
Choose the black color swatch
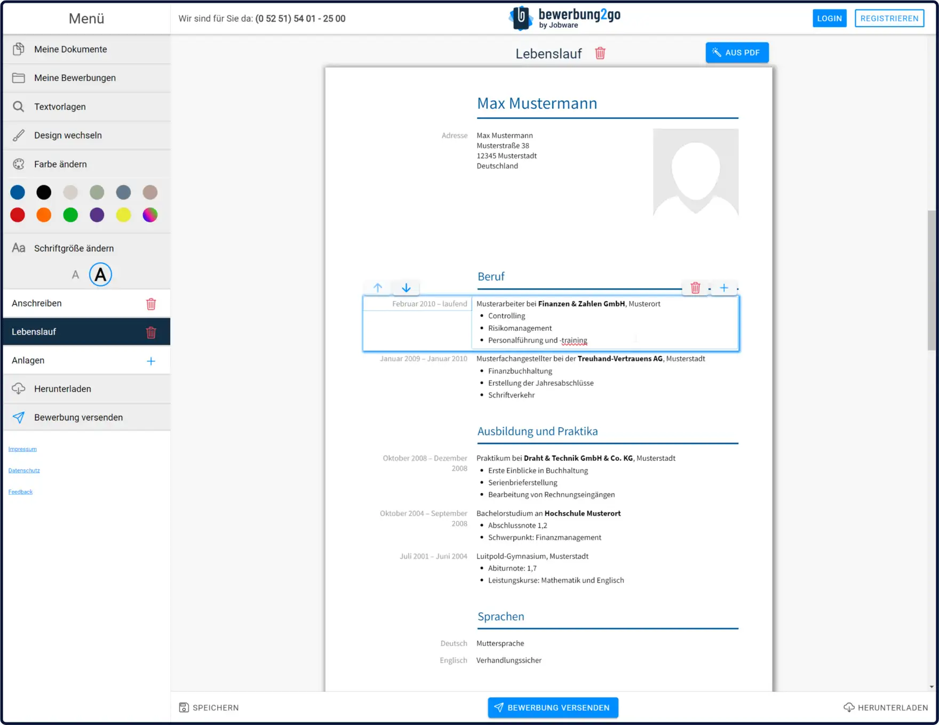[44, 192]
